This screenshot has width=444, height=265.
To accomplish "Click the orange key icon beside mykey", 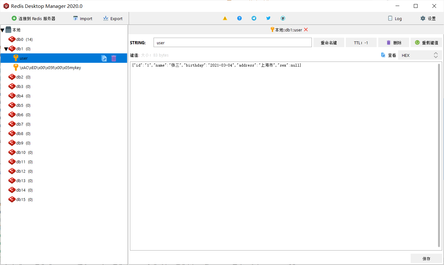I will tap(16, 67).
